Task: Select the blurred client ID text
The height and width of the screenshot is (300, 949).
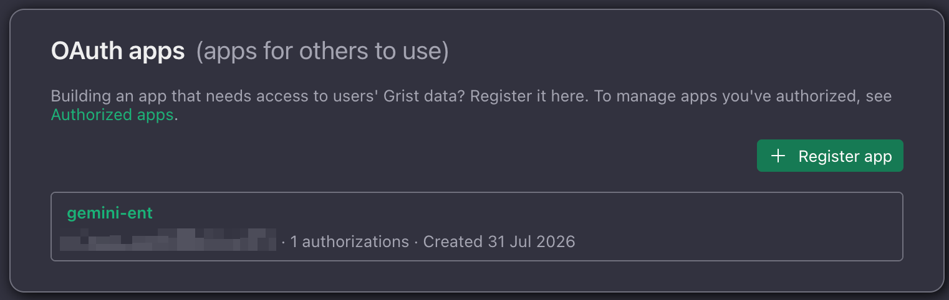Action: point(168,240)
